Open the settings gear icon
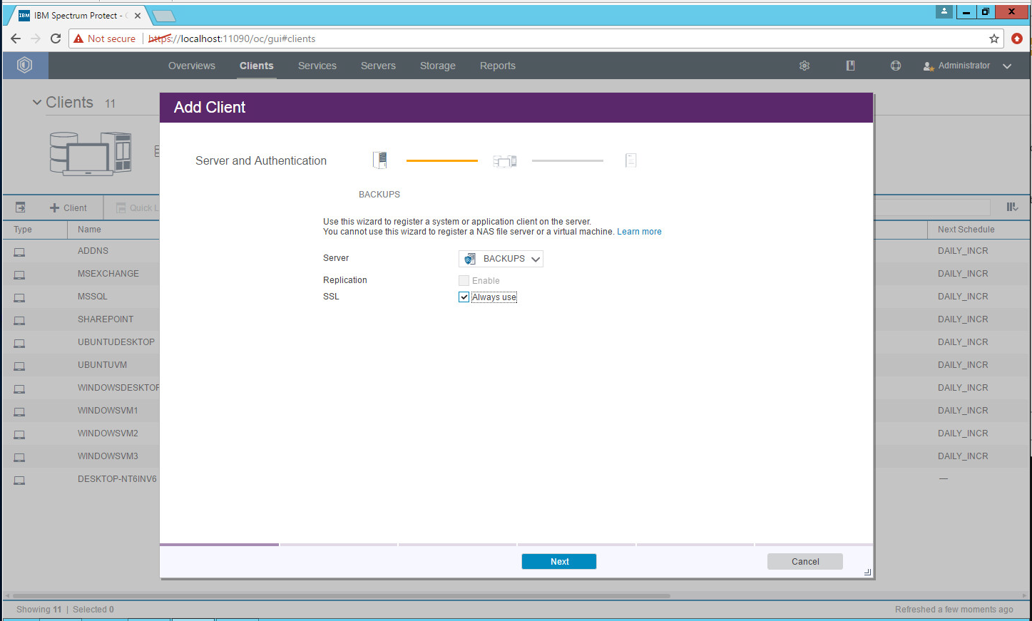 click(804, 66)
